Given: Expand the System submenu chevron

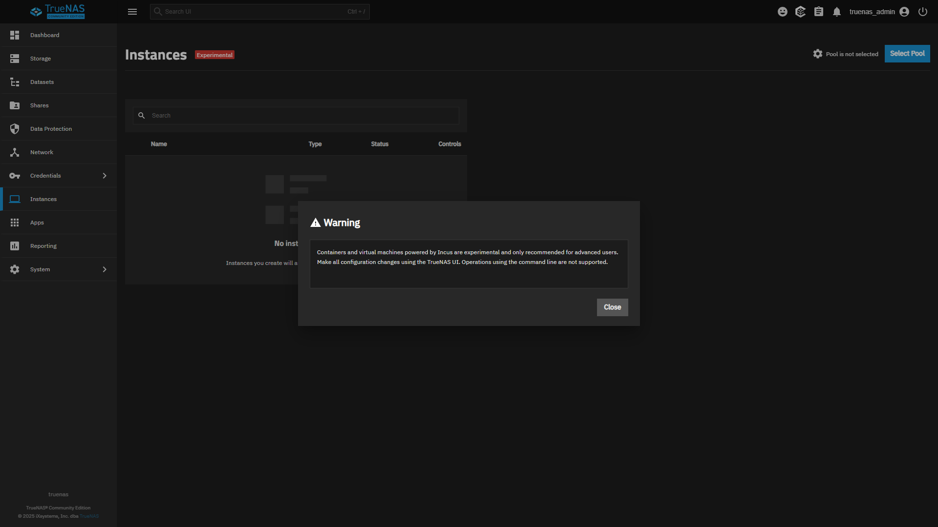Looking at the screenshot, I should click(105, 269).
